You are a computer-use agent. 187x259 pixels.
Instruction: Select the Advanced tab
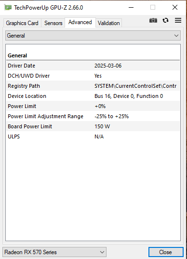(80, 22)
